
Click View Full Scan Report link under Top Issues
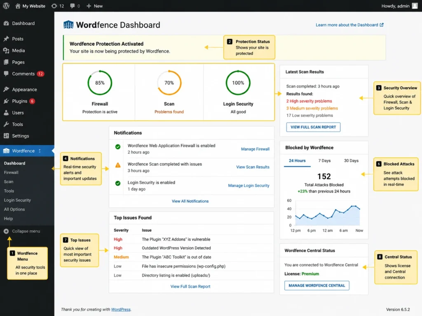click(190, 286)
